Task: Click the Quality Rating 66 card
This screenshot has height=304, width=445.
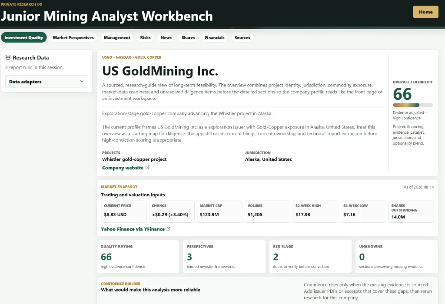Action: tap(138, 257)
